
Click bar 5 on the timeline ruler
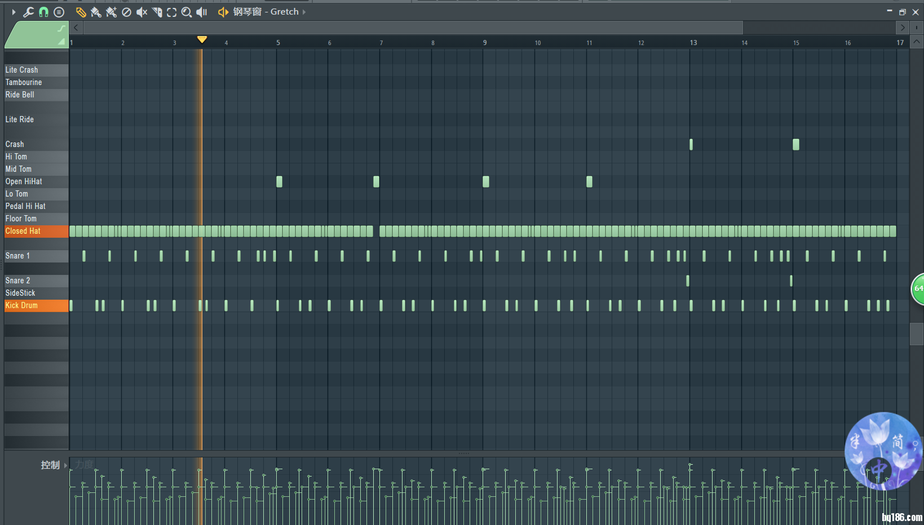coord(278,43)
